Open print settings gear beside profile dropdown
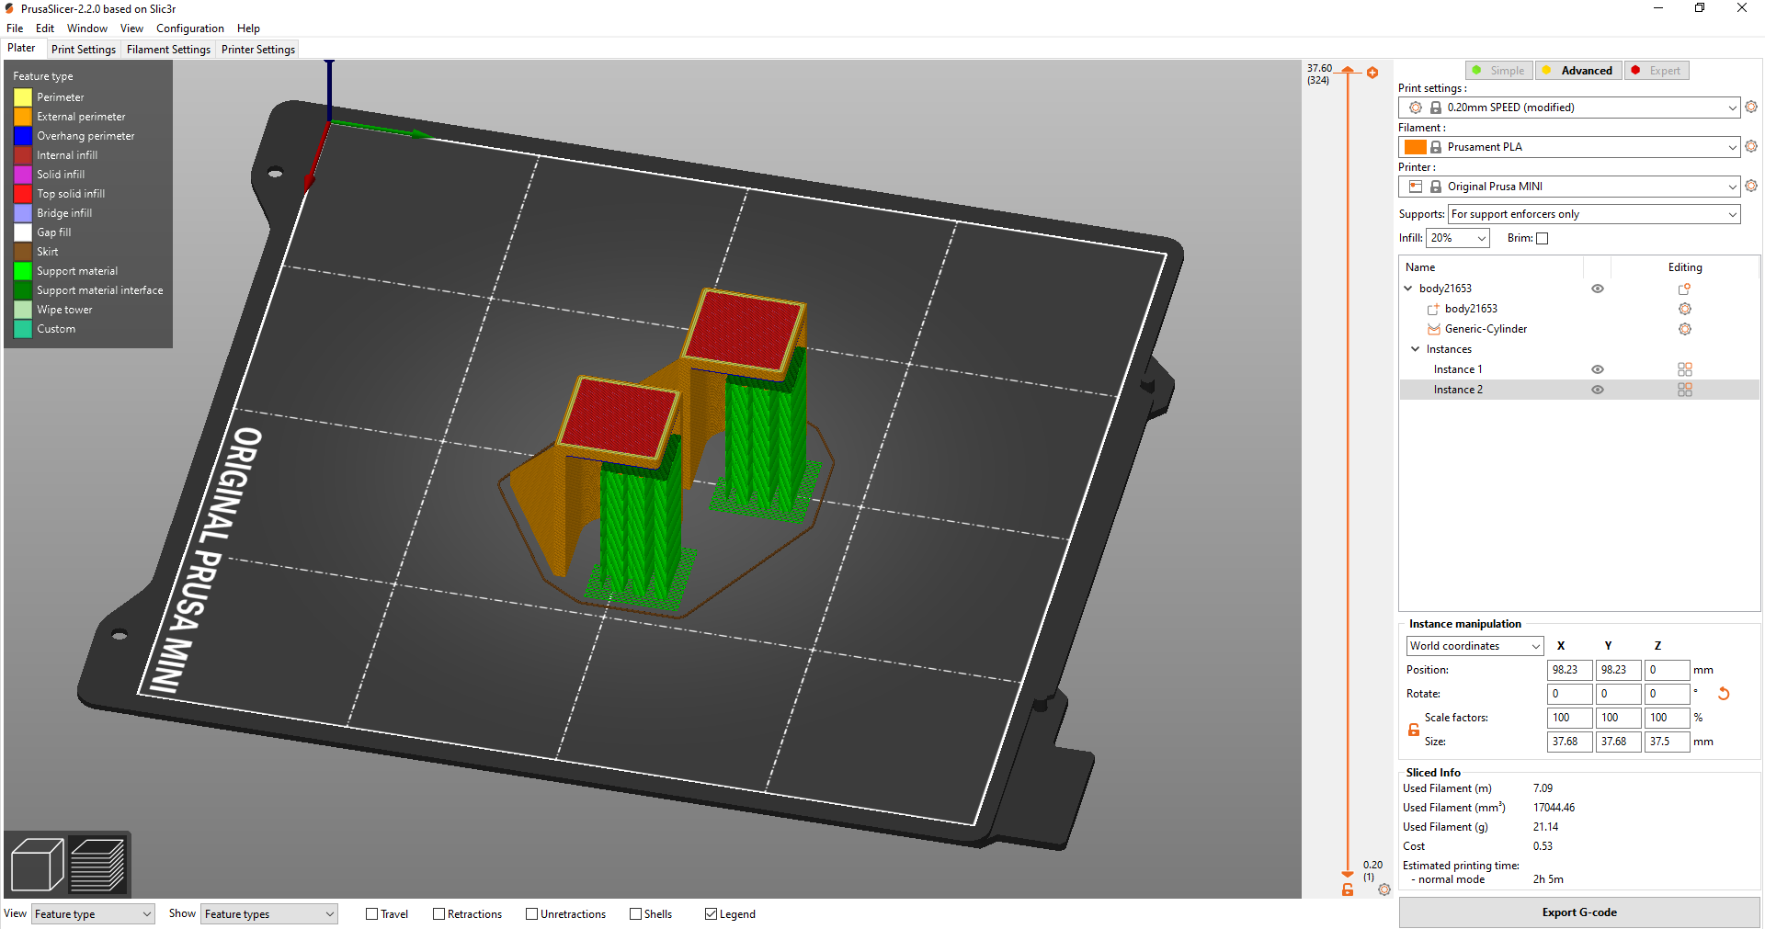This screenshot has width=1765, height=929. point(1751,107)
